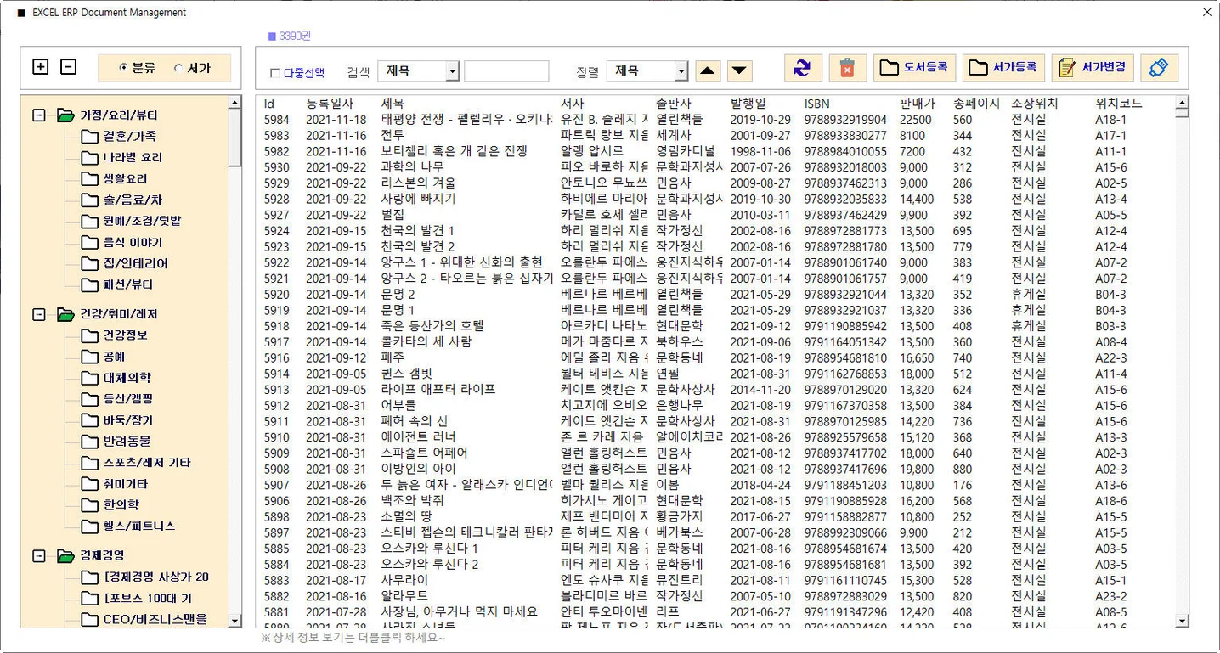
Task: Select the book row titled 소멸의 땅
Action: [x=715, y=516]
